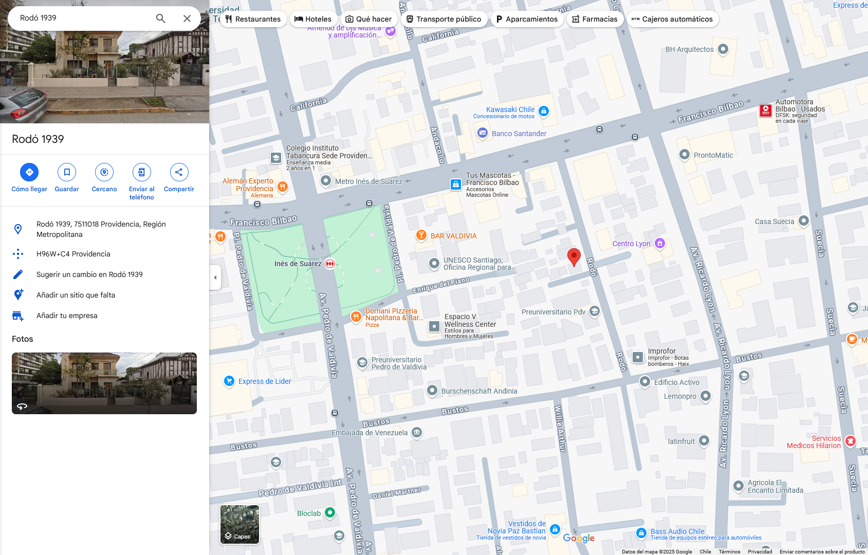The height and width of the screenshot is (555, 868).
Task: Click the search magnifier icon
Action: pyautogui.click(x=161, y=18)
